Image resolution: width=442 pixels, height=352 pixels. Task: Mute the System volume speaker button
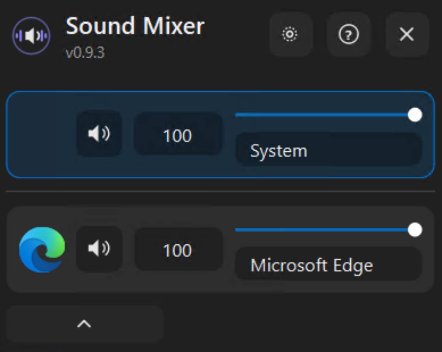click(x=99, y=134)
